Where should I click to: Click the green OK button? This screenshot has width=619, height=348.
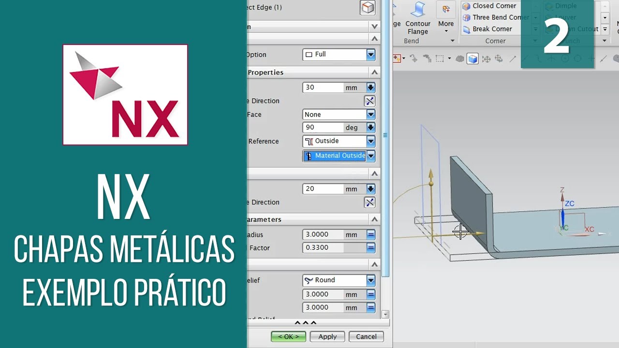(288, 337)
